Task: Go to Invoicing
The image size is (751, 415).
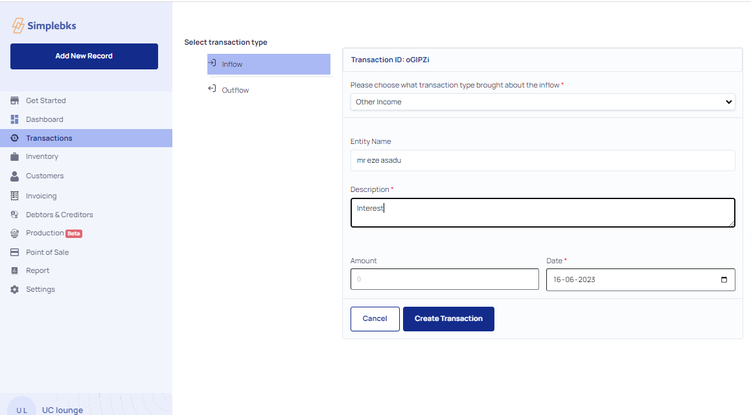Action: (x=41, y=196)
